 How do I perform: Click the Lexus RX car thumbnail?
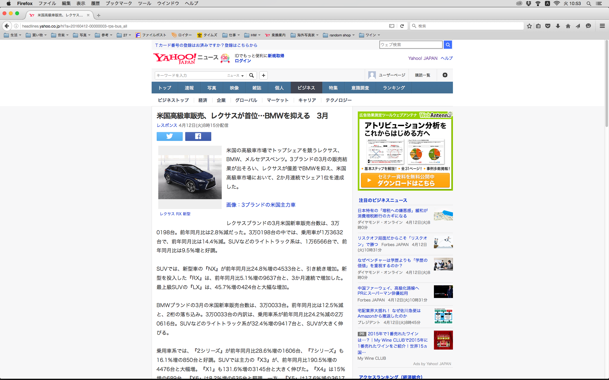coord(190,177)
